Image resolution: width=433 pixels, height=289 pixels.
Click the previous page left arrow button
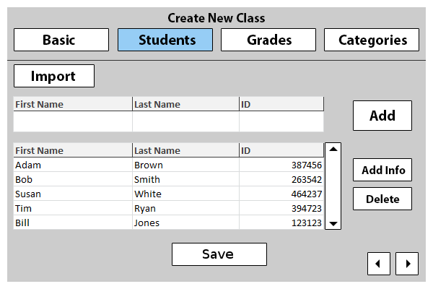click(x=379, y=263)
